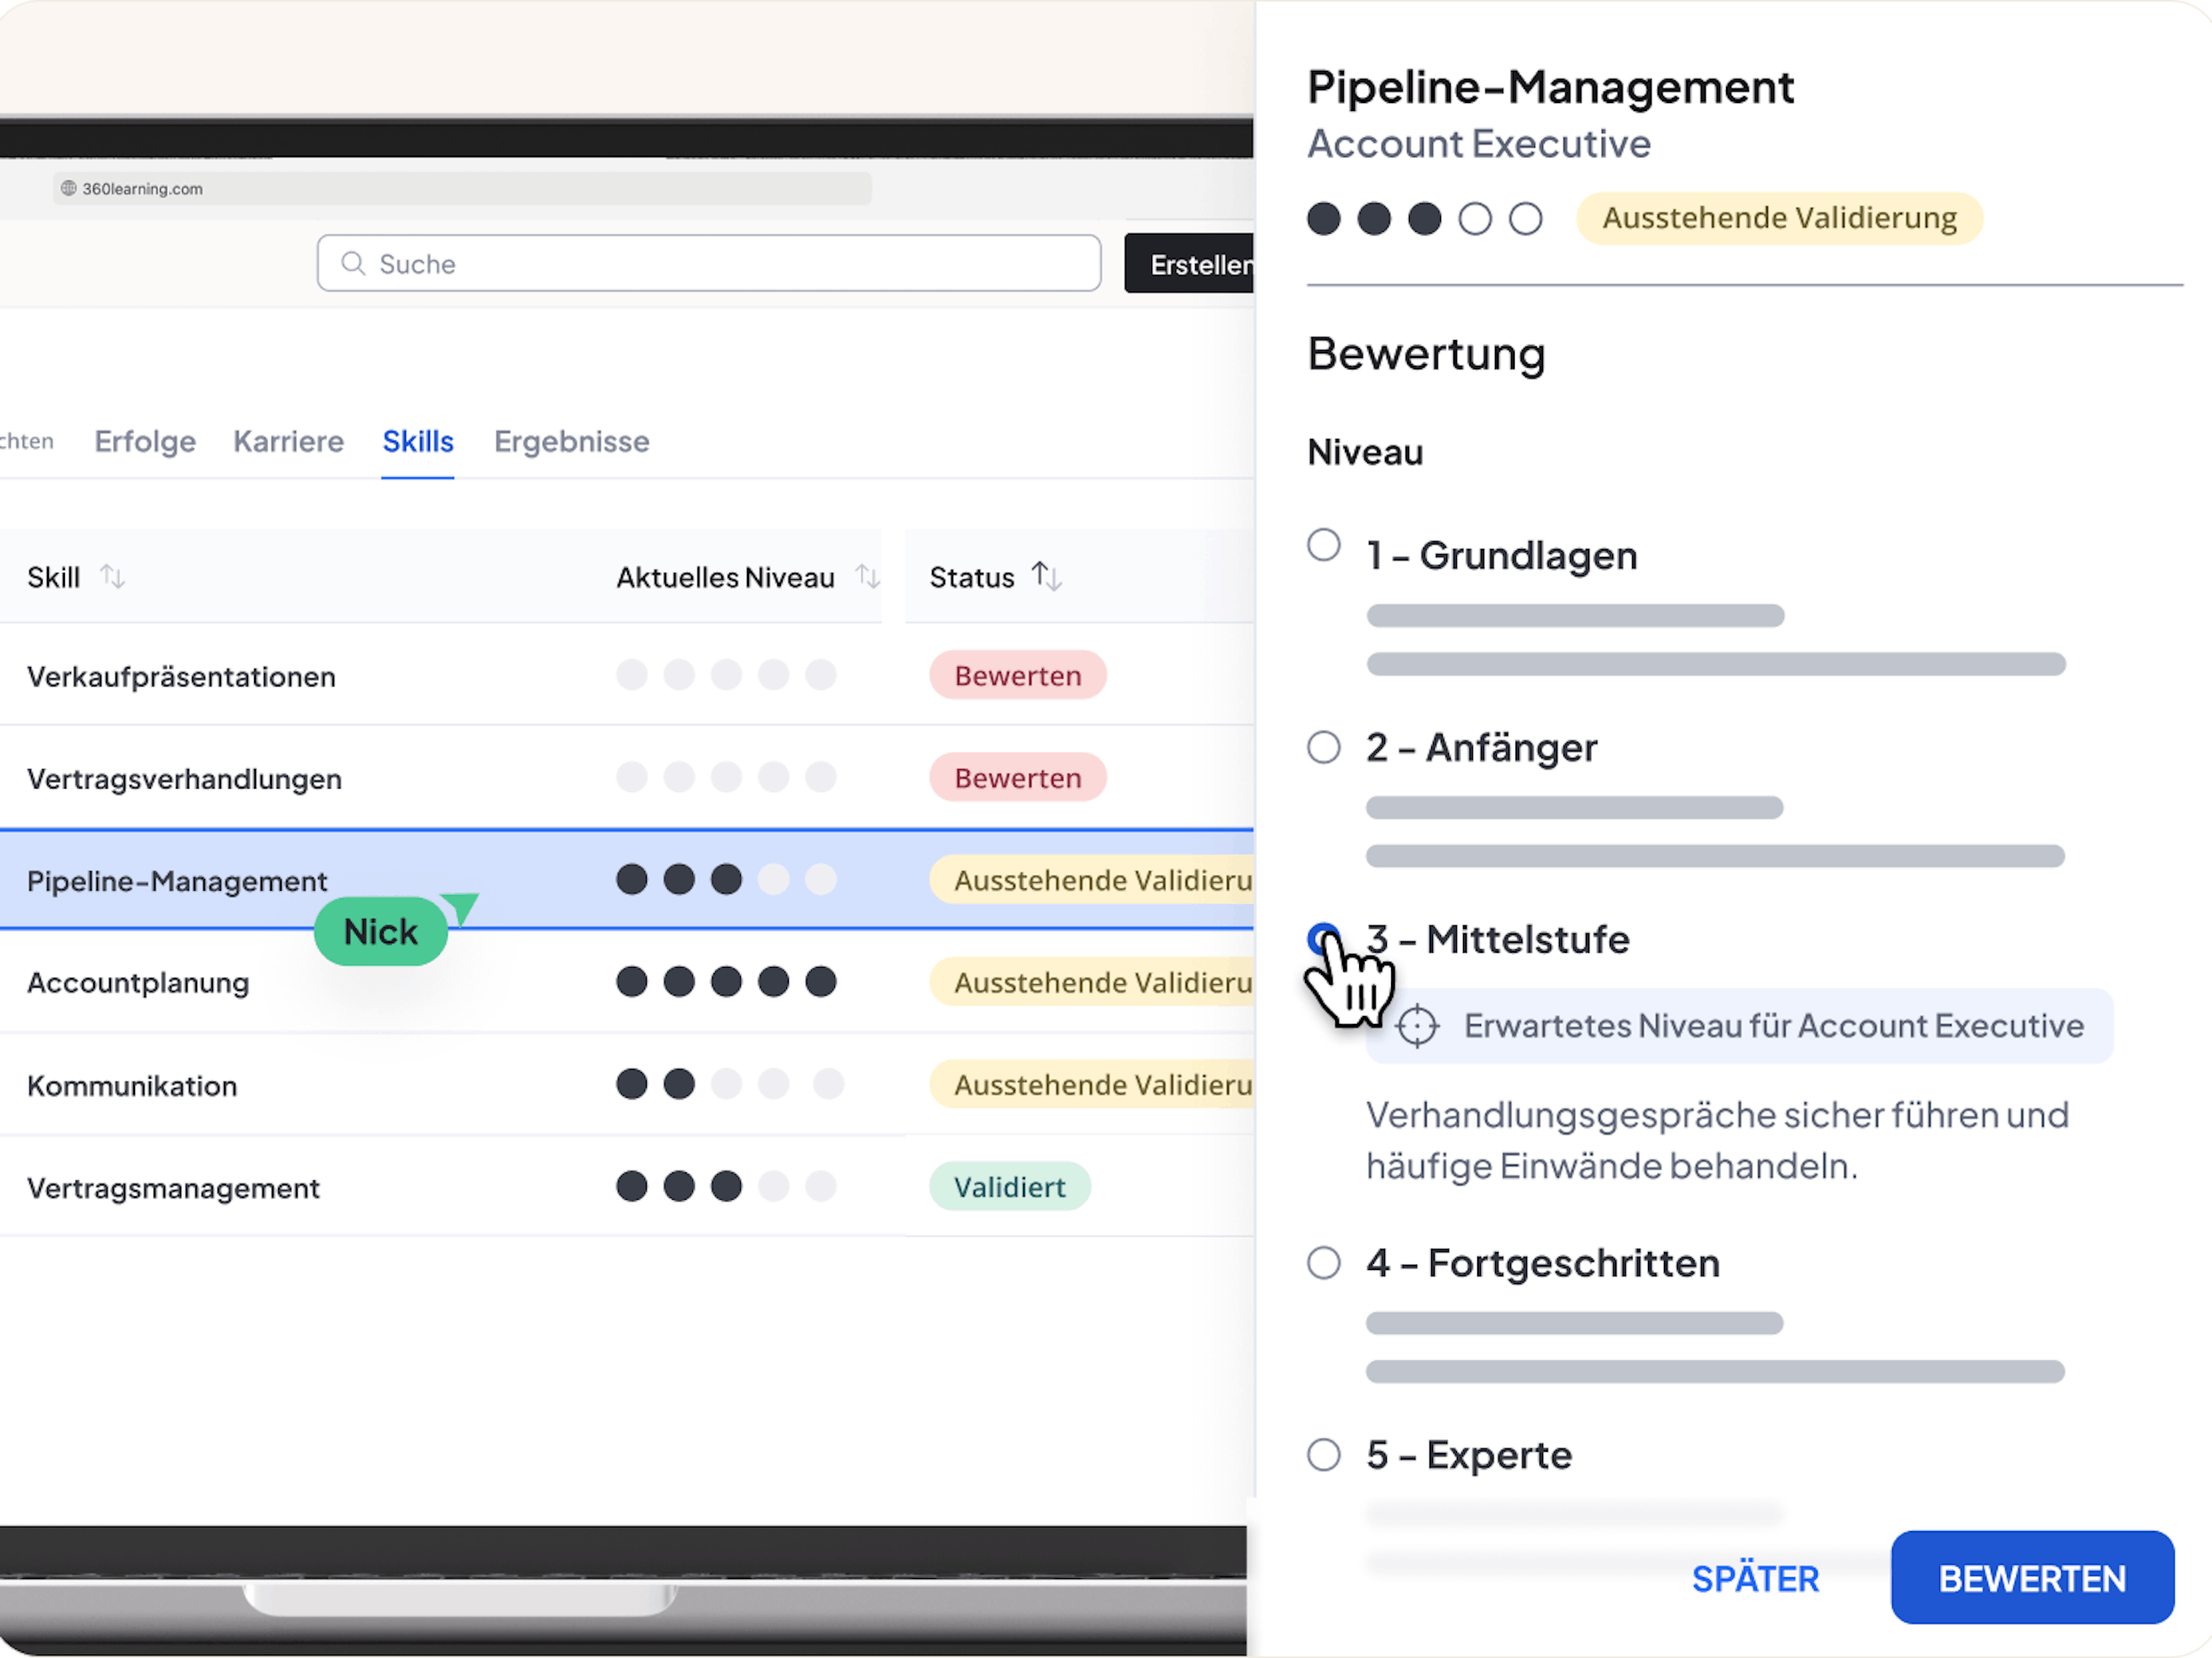Select radio 1 – Grundlagen
Viewport: 2212px width, 1658px height.
tap(1323, 545)
